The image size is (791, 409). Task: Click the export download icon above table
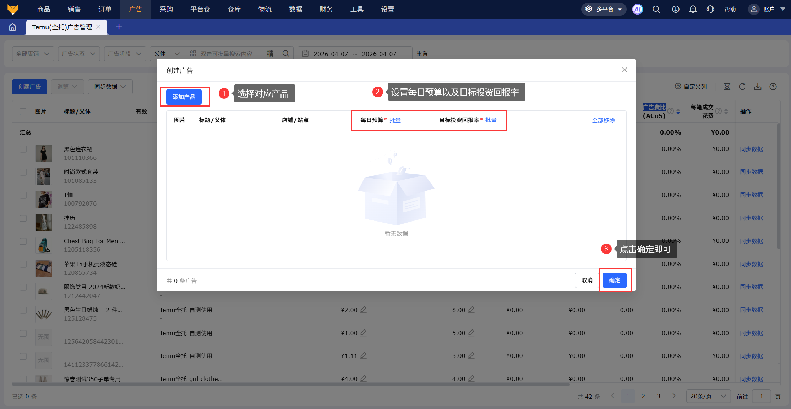[x=758, y=87]
